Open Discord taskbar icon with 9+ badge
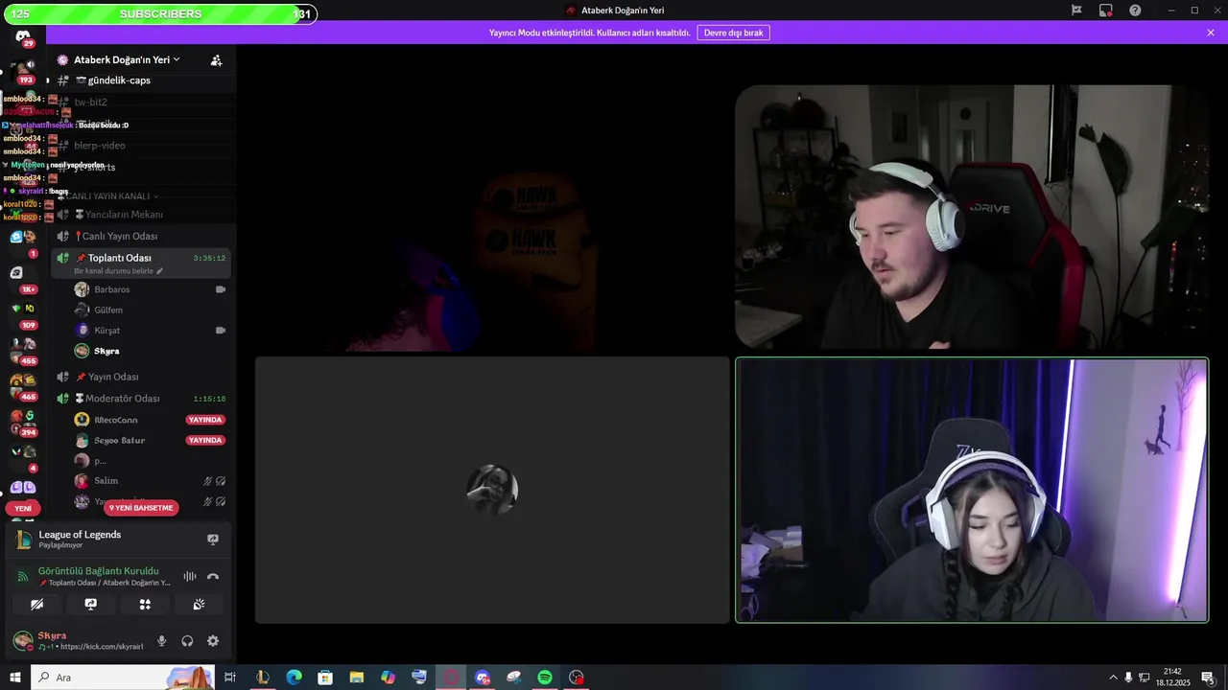The image size is (1228, 690). tap(483, 678)
